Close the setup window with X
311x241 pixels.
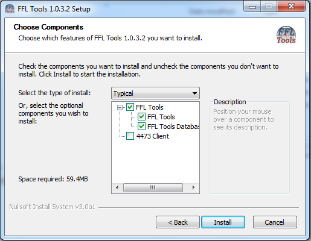click(x=291, y=7)
